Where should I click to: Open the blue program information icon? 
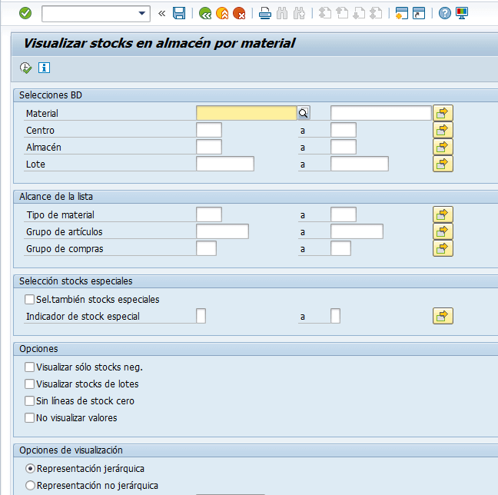pos(44,68)
